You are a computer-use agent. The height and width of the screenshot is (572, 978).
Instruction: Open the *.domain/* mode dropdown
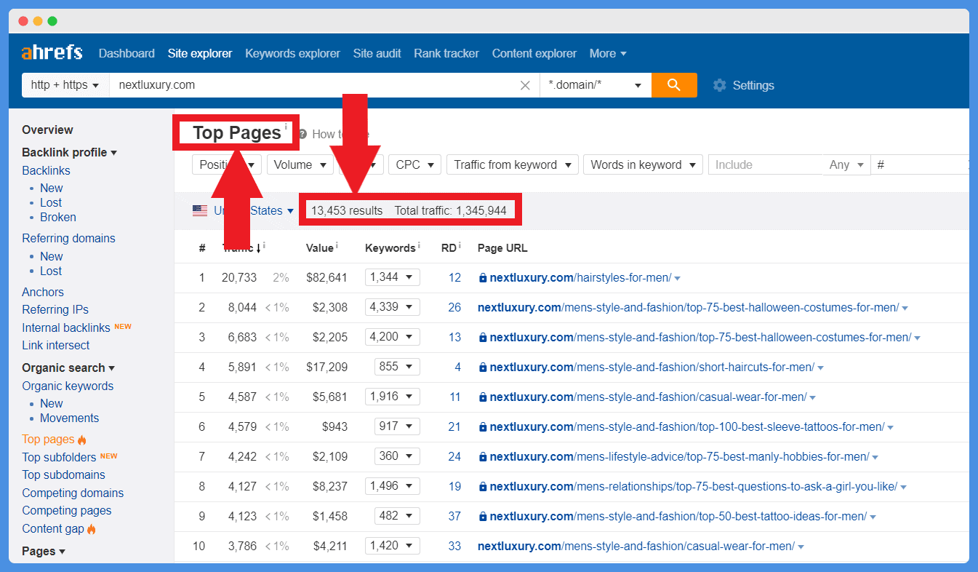click(596, 85)
